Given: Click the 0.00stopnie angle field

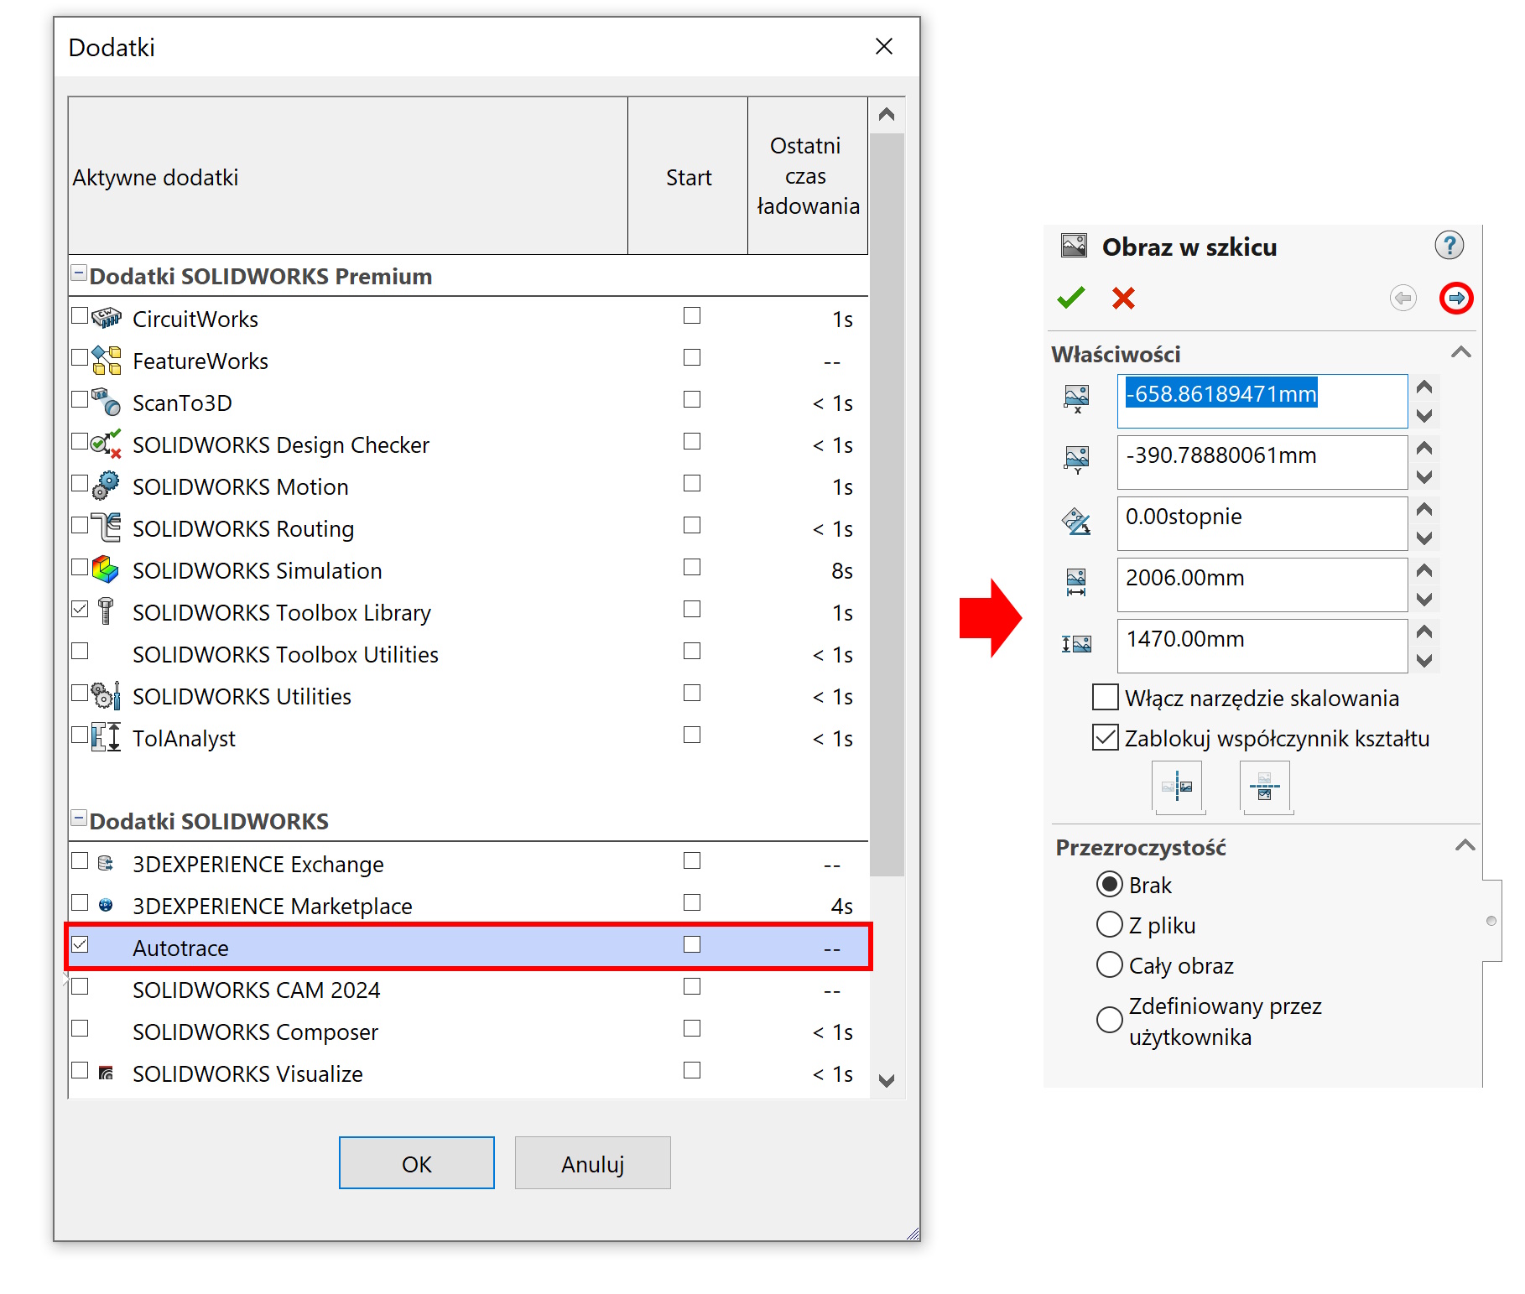Looking at the screenshot, I should (1262, 523).
